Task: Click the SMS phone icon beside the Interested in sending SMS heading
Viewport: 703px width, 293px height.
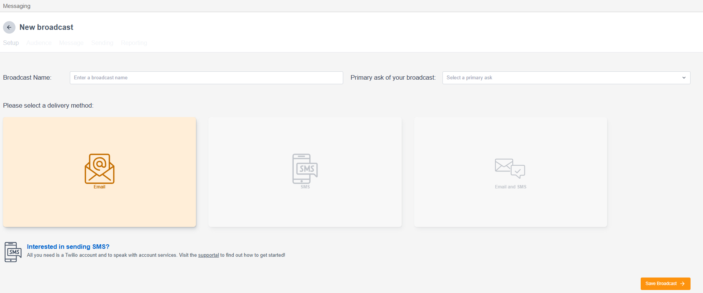Action: coord(13,252)
